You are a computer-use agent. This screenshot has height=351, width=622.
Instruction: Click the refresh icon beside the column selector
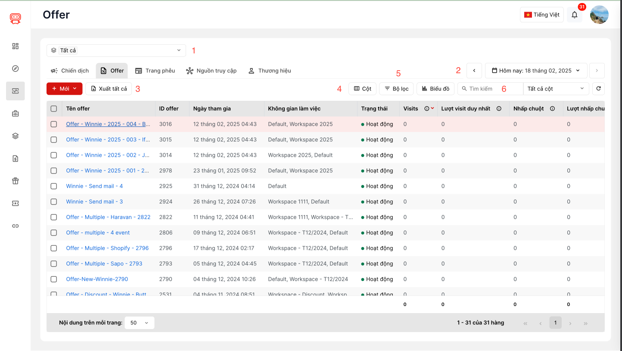pos(598,89)
